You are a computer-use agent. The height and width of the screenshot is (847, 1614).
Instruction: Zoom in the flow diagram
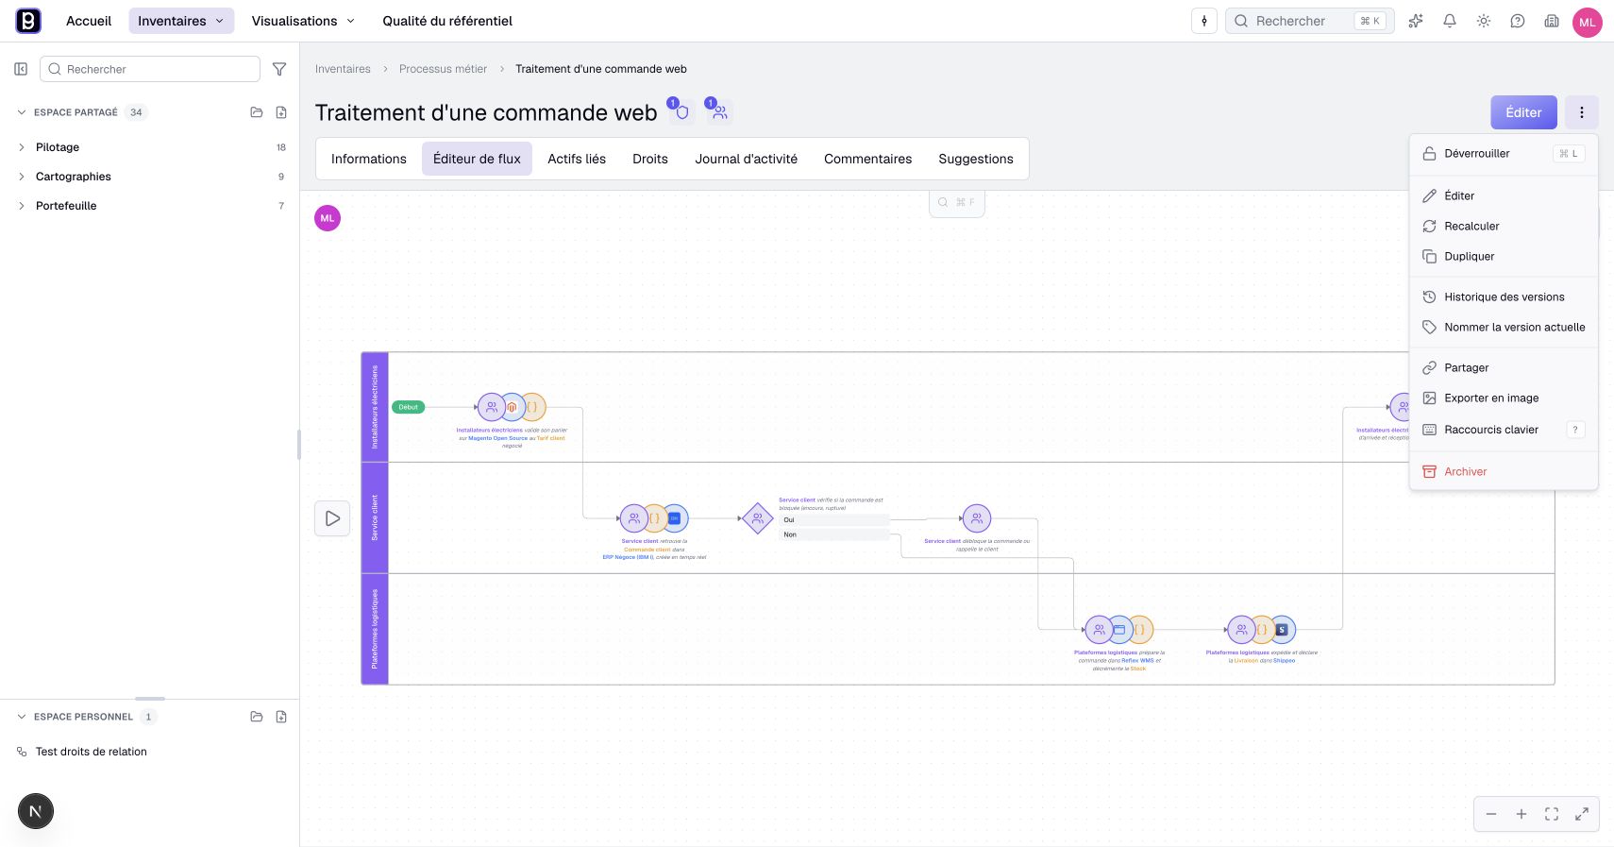pos(1522,814)
